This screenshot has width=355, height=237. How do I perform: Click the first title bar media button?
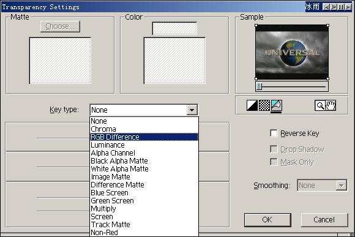(x=326, y=7)
